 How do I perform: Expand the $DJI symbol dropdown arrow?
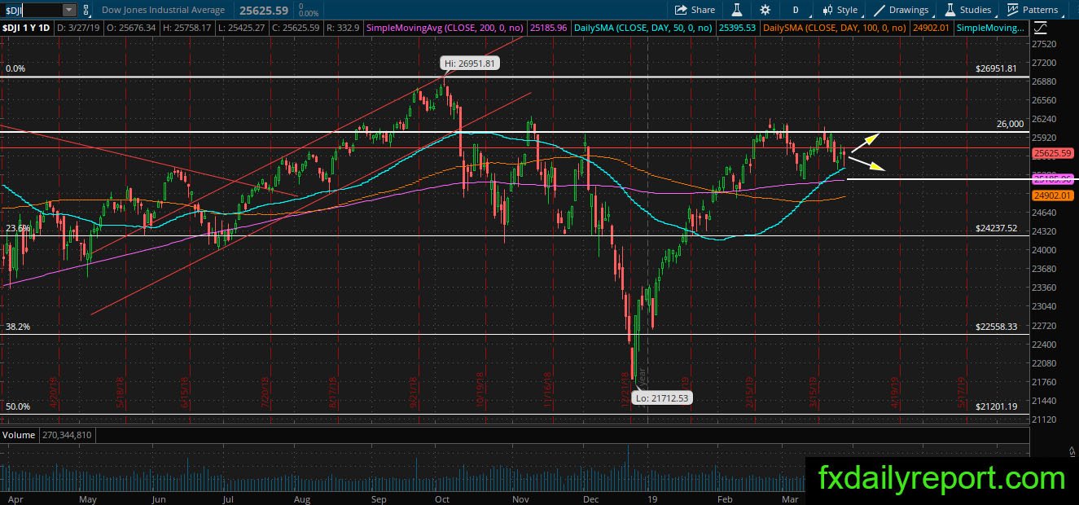pos(68,10)
